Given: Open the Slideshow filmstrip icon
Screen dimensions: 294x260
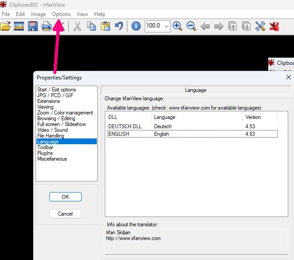Looking at the screenshot, I should pos(19,26).
